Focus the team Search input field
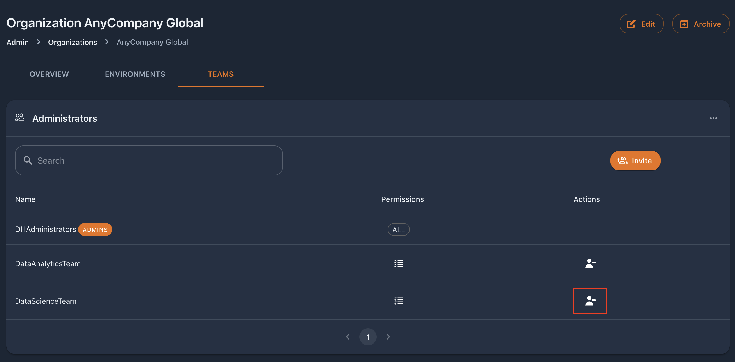The height and width of the screenshot is (362, 735). [x=149, y=160]
